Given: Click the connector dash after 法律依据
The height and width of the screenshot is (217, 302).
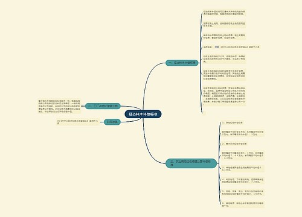Looking at the screenshot, I should 217,47.
